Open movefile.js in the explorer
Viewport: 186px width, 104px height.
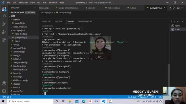coord(19,23)
